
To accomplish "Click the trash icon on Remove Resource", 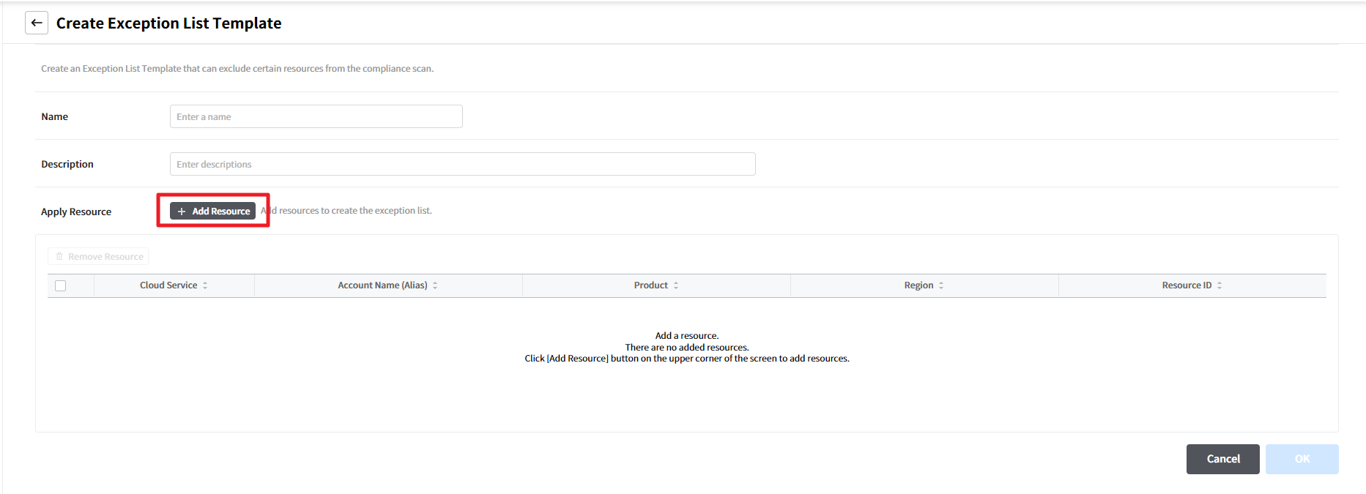I will (59, 257).
